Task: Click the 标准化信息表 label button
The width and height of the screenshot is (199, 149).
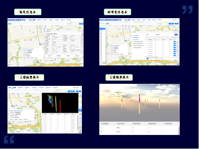Action: tap(117, 12)
